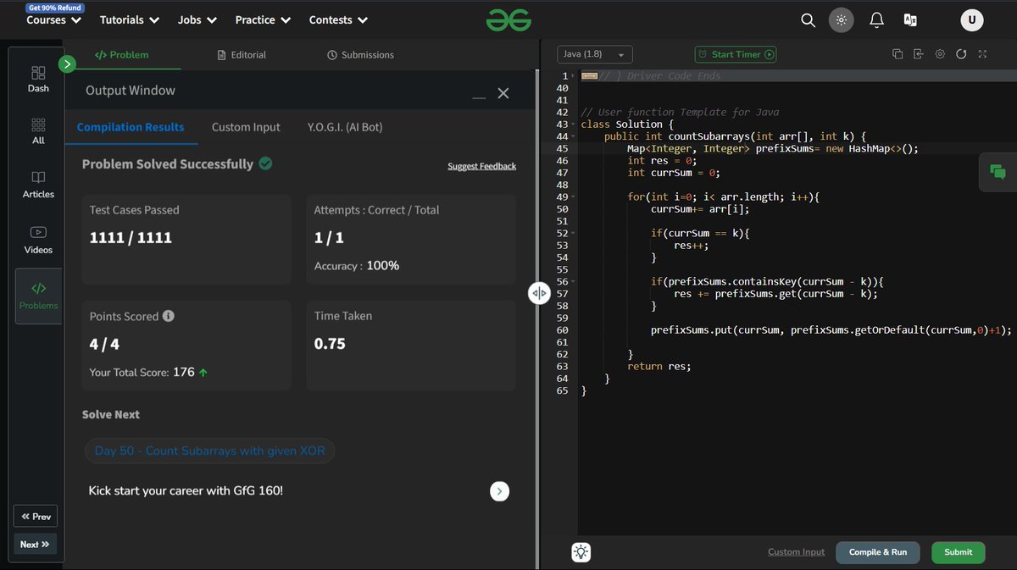Open All in the left sidebar
The width and height of the screenshot is (1017, 570).
click(38, 131)
